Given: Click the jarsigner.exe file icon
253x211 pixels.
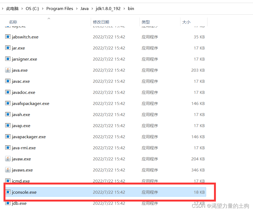Looking at the screenshot, I should coord(8,59).
